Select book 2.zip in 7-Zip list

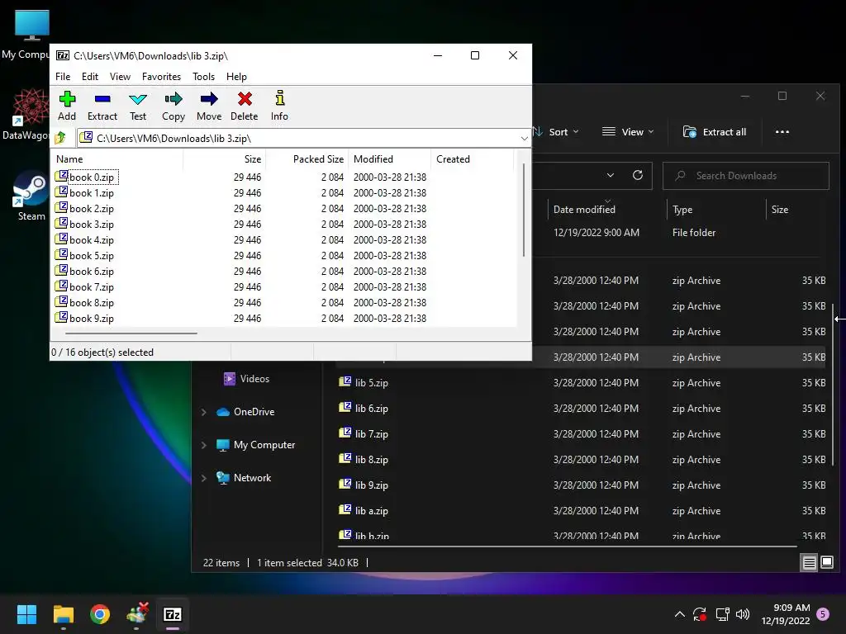pyautogui.click(x=92, y=209)
